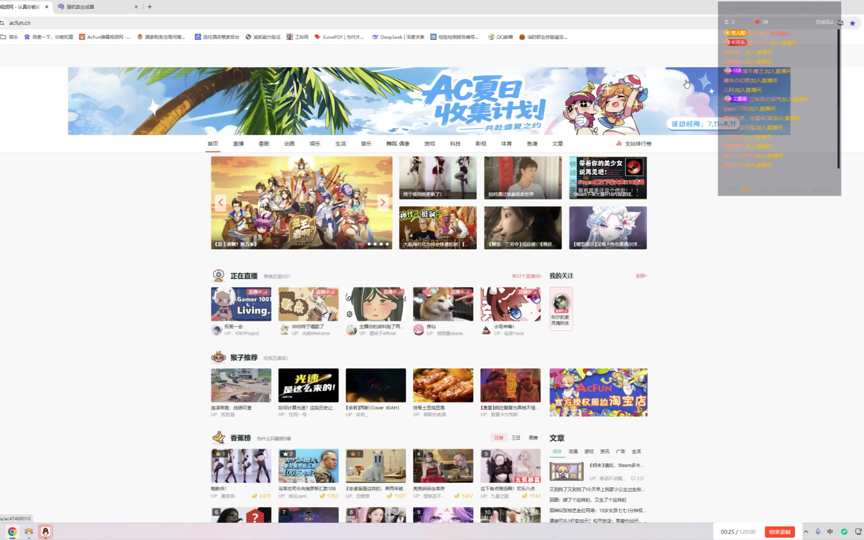Open the 全站排行榜 ranking chart icon
Screen dimensions: 864x540
coord(619,143)
